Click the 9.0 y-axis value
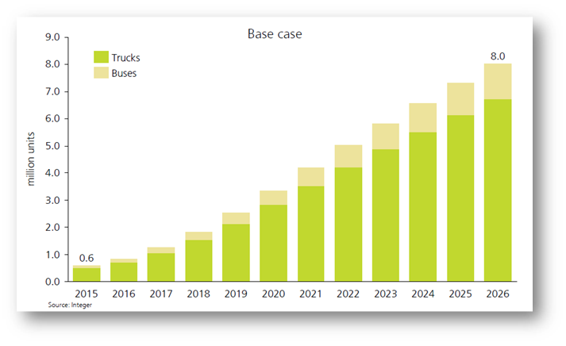Screen dimensions: 566x346 (52, 37)
